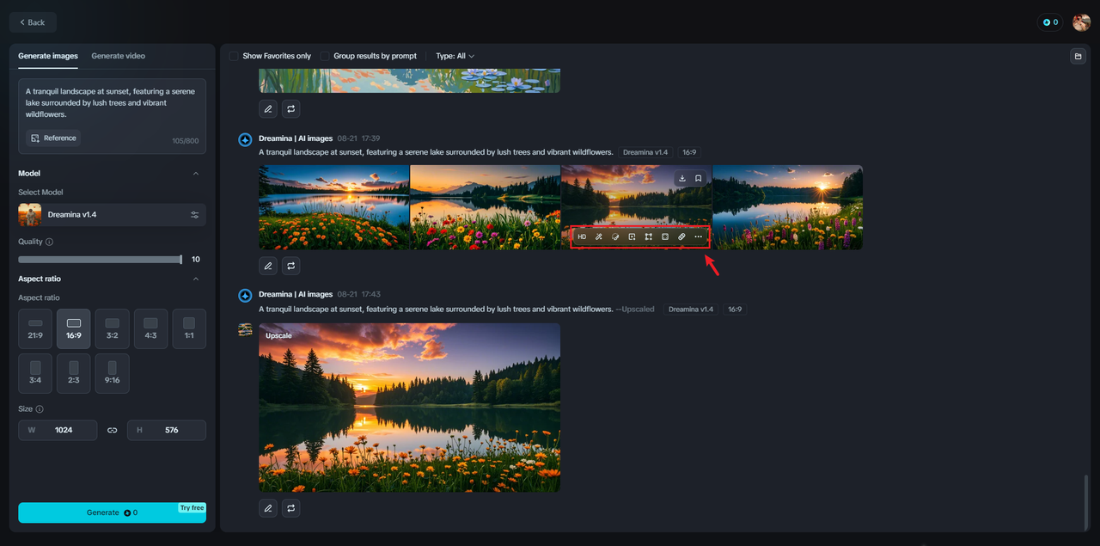Select the Generate images tab

(x=48, y=56)
